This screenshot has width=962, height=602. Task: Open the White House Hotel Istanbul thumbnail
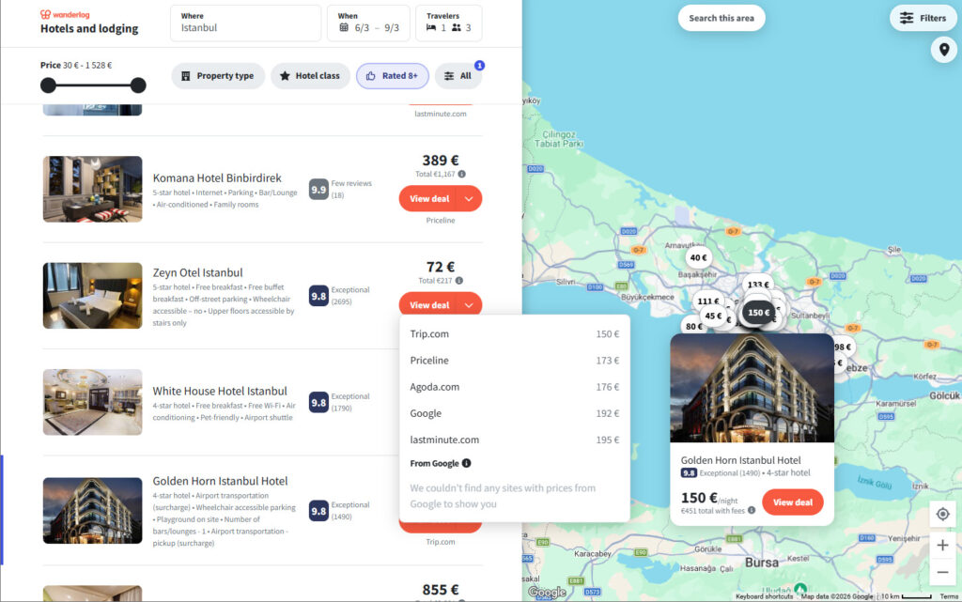pos(92,402)
